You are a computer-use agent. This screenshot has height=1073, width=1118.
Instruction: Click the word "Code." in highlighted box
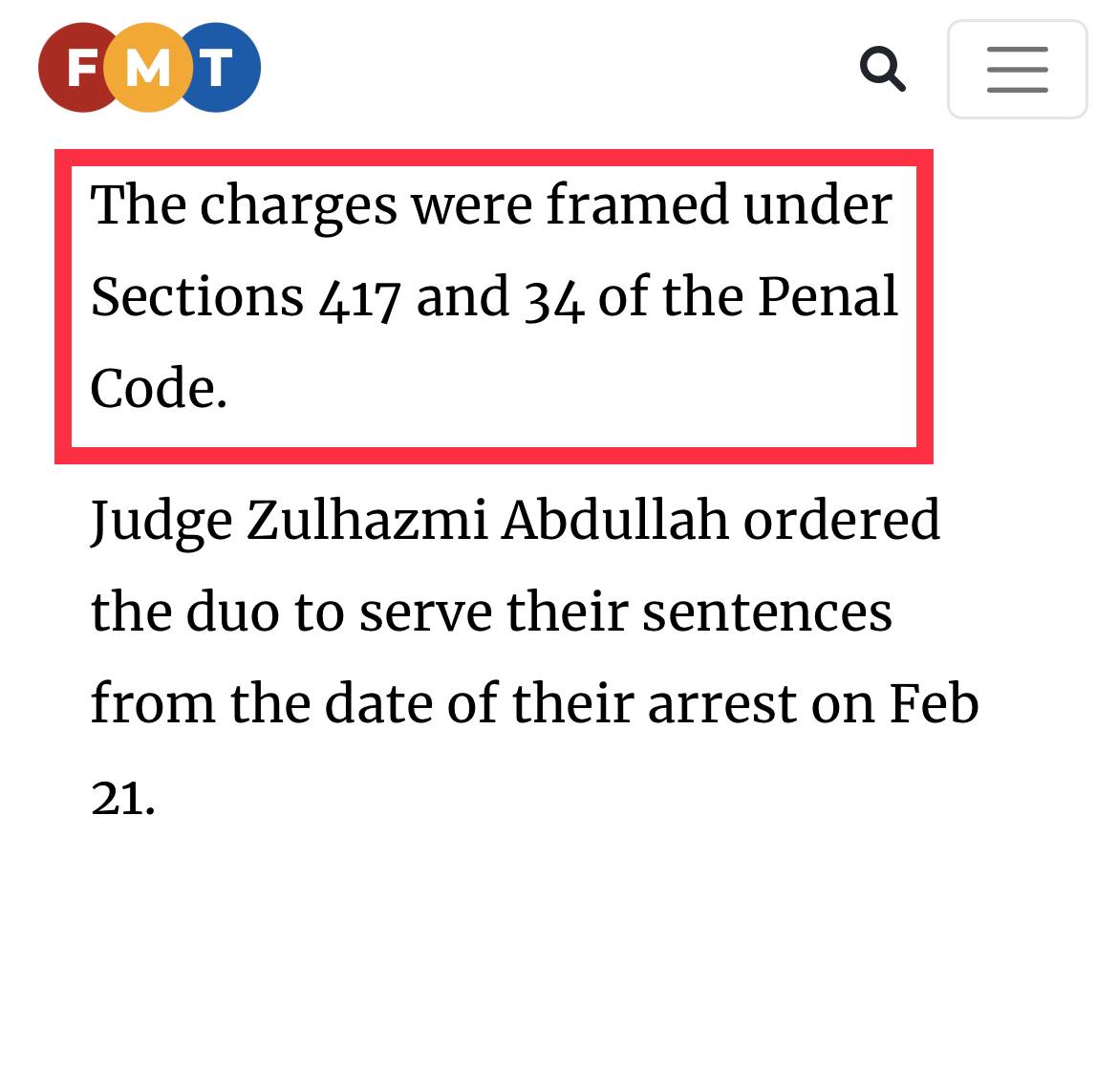(x=159, y=389)
